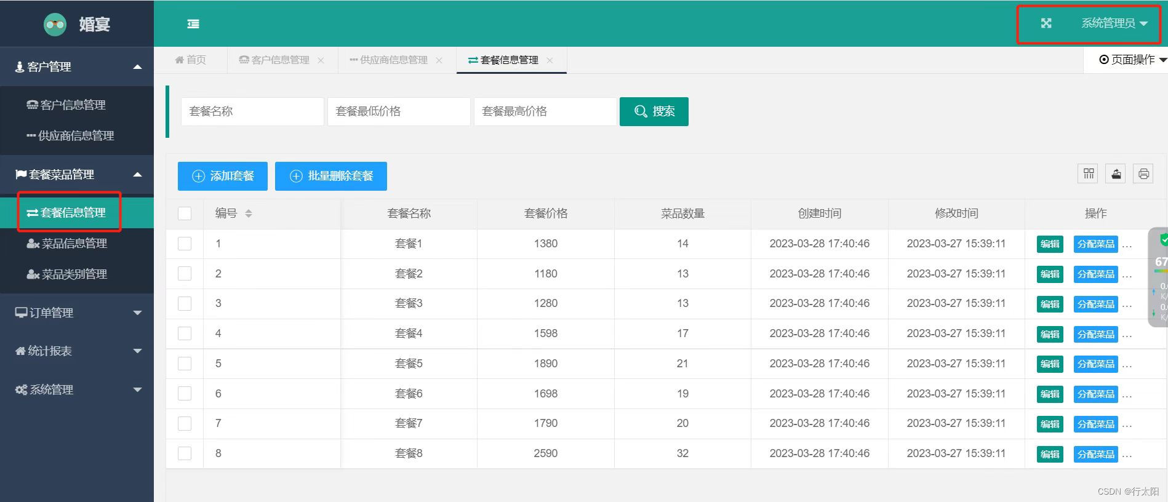The image size is (1168, 502).
Task: Click 分配菜品 for 套餐2
Action: pos(1095,274)
